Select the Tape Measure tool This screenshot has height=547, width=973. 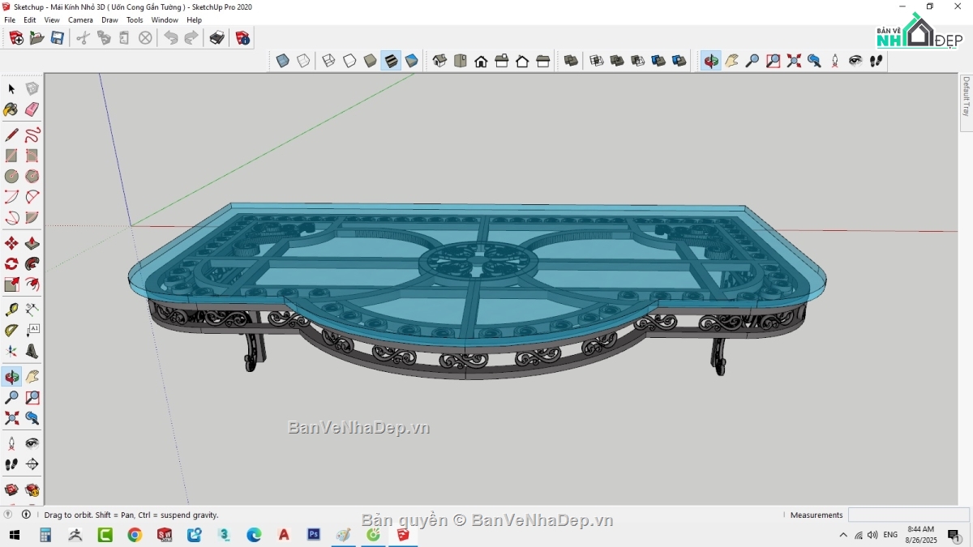pyautogui.click(x=11, y=310)
